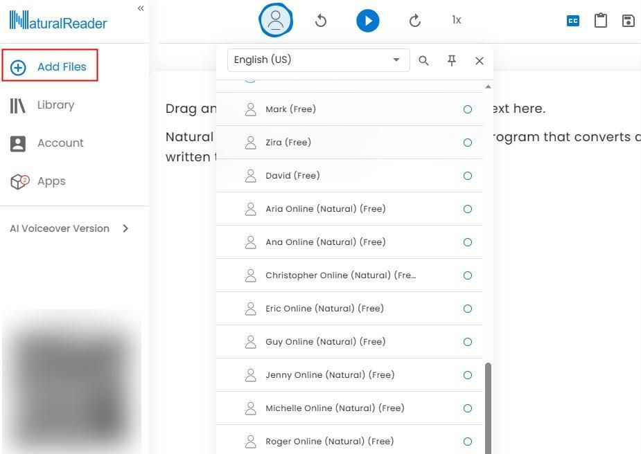The height and width of the screenshot is (454, 641).
Task: Pin the voice panel open
Action: 452,61
